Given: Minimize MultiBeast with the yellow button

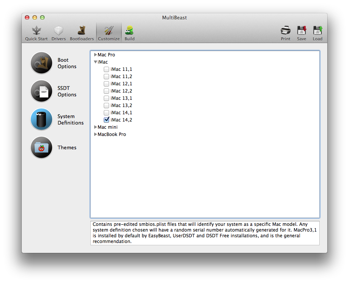Looking at the screenshot, I should [x=35, y=18].
